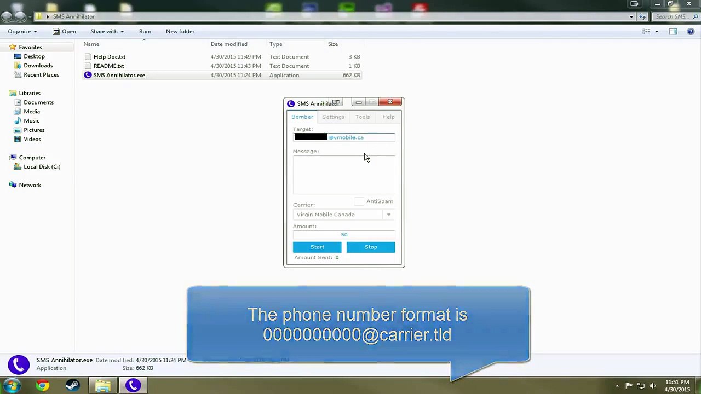Sort files by Date modified column
This screenshot has height=394, width=701.
(x=229, y=44)
